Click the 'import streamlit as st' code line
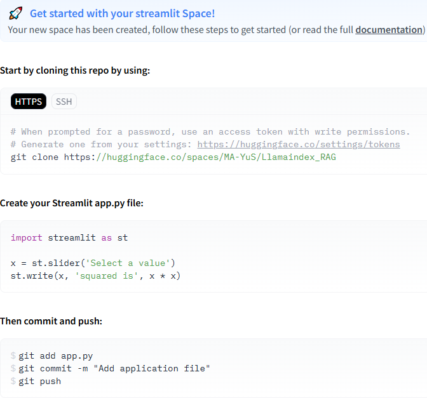Image resolution: width=427 pixels, height=398 pixels. point(69,238)
